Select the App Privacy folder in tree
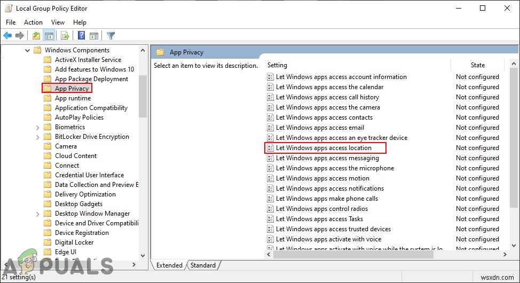Viewport: 520px width, 283px height. pos(72,89)
